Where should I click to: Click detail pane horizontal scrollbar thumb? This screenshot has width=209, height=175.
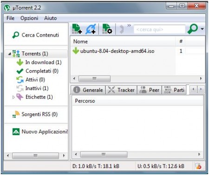(x=104, y=155)
